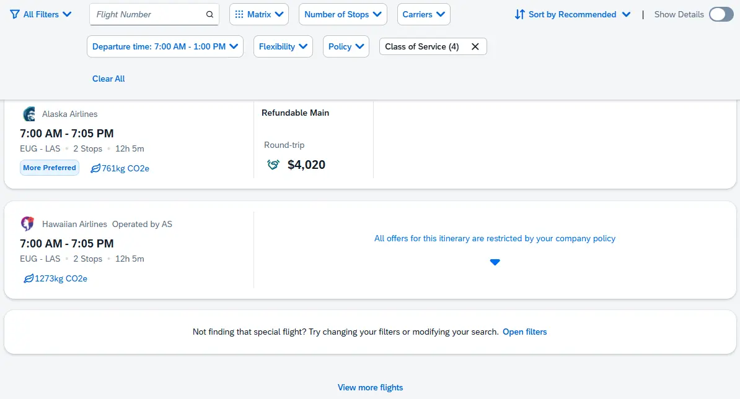Remove the Class of Service (4) filter
740x399 pixels.
pyautogui.click(x=475, y=46)
